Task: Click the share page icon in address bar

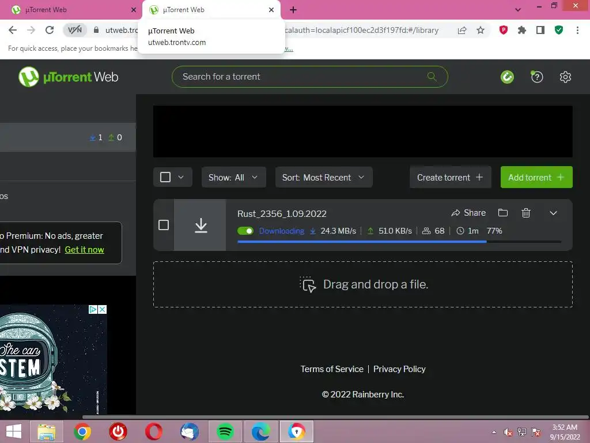Action: (x=462, y=30)
